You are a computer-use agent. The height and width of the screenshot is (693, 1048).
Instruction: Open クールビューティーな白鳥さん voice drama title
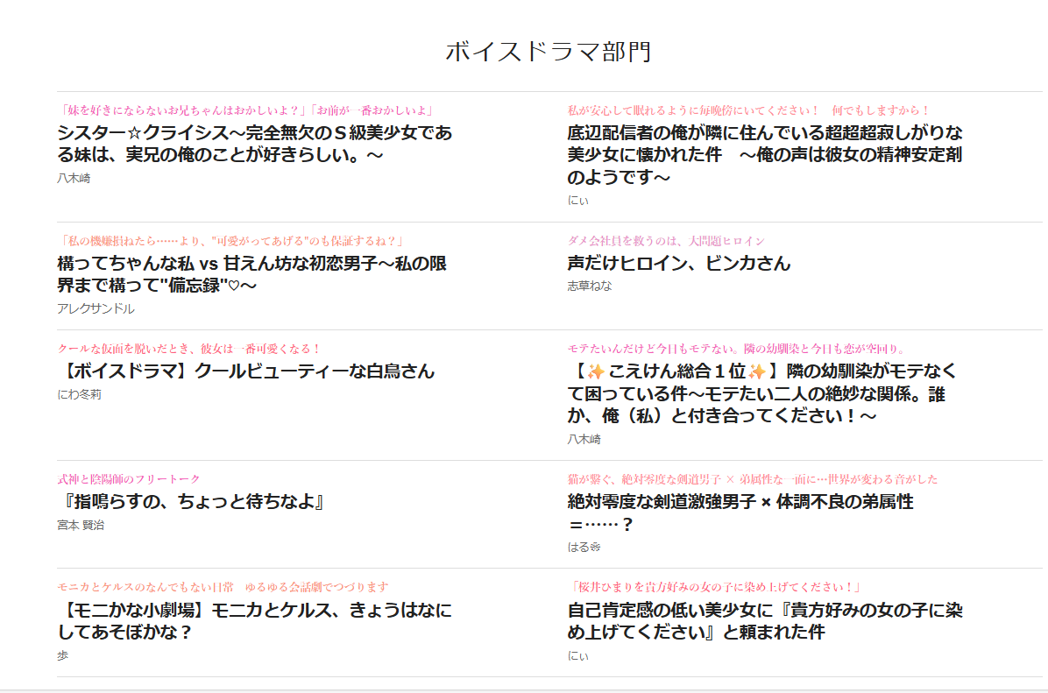click(245, 371)
